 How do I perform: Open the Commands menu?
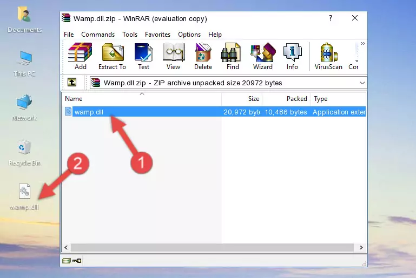click(98, 35)
